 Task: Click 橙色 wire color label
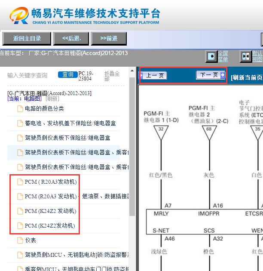(208, 252)
